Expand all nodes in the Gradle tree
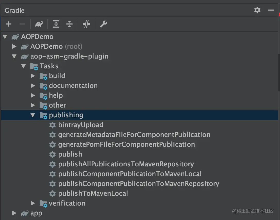The image size is (280, 220). click(x=56, y=24)
